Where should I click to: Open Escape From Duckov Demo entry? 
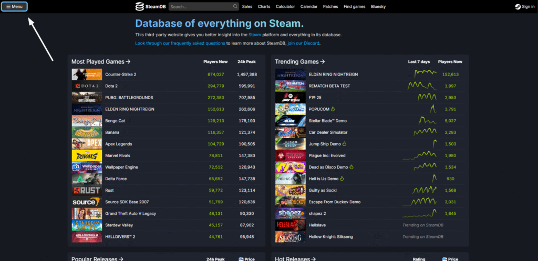[335, 202]
